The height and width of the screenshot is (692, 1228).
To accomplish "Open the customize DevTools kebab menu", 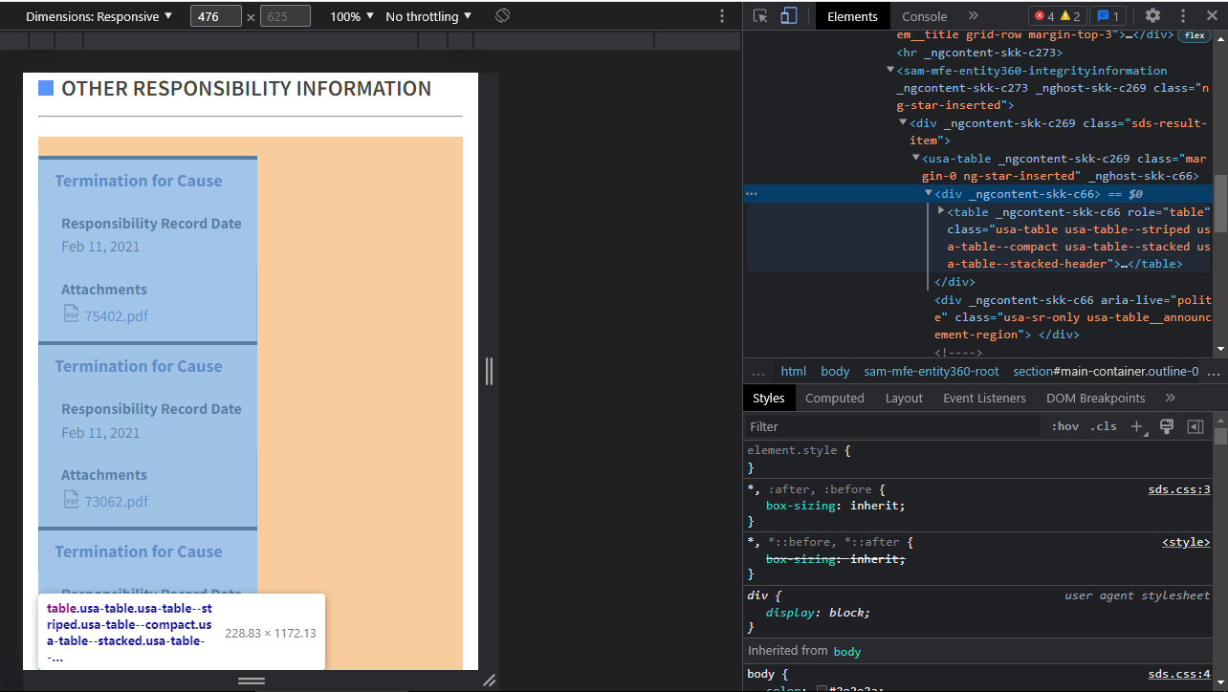I will click(1183, 16).
